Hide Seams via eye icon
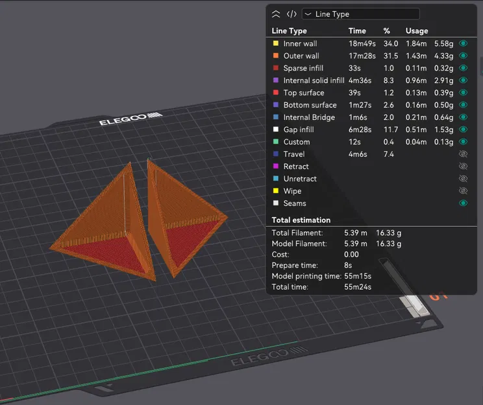Image resolution: width=483 pixels, height=405 pixels. [463, 203]
